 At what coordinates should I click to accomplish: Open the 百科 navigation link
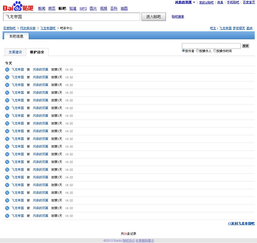coord(114,8)
